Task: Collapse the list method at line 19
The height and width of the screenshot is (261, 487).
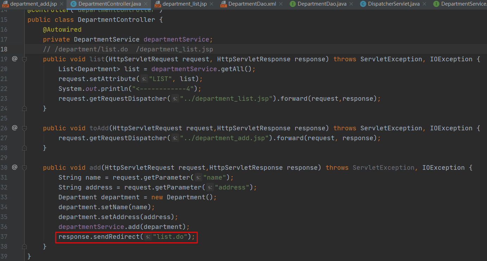Action: click(24, 59)
